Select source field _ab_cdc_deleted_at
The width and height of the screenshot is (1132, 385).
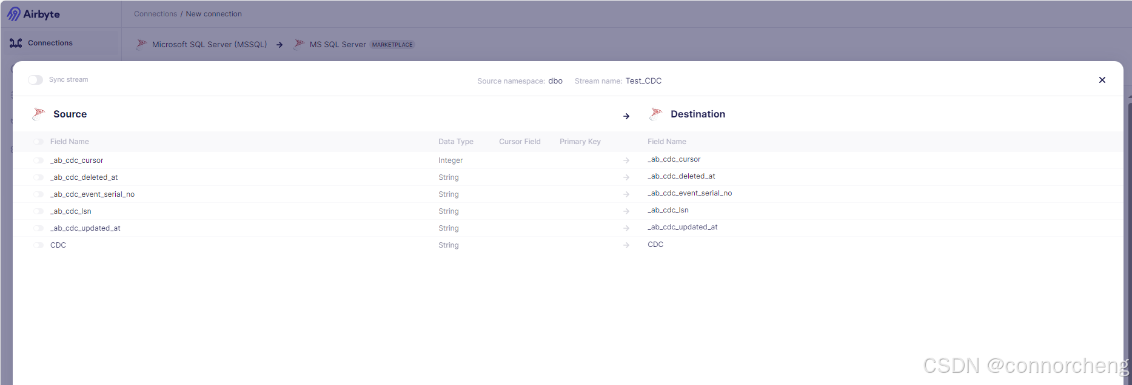tap(84, 177)
